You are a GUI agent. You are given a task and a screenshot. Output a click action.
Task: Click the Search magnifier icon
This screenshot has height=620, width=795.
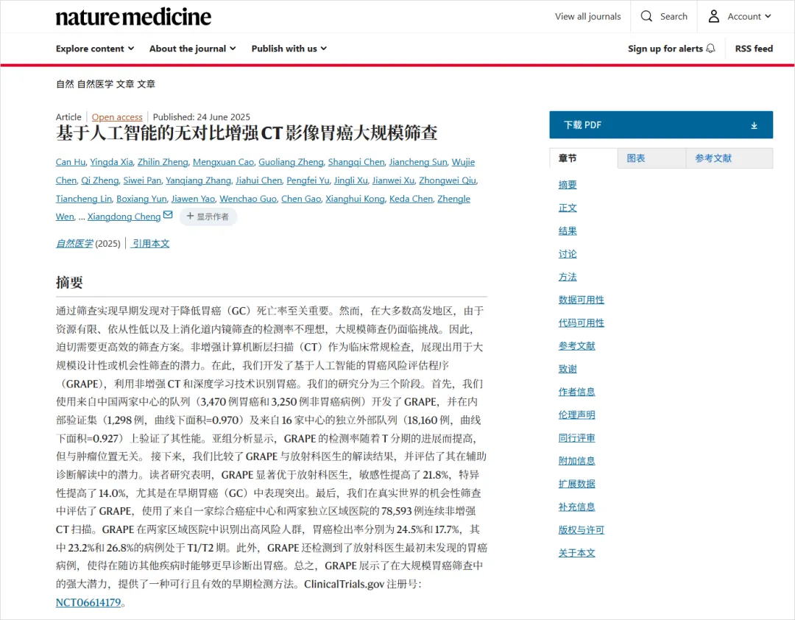tap(646, 16)
